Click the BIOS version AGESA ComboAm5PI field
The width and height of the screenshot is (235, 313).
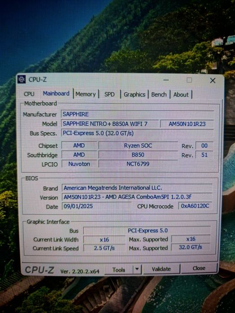click(x=137, y=197)
